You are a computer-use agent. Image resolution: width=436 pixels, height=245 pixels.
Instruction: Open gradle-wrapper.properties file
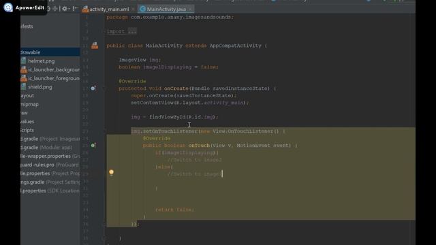50,156
